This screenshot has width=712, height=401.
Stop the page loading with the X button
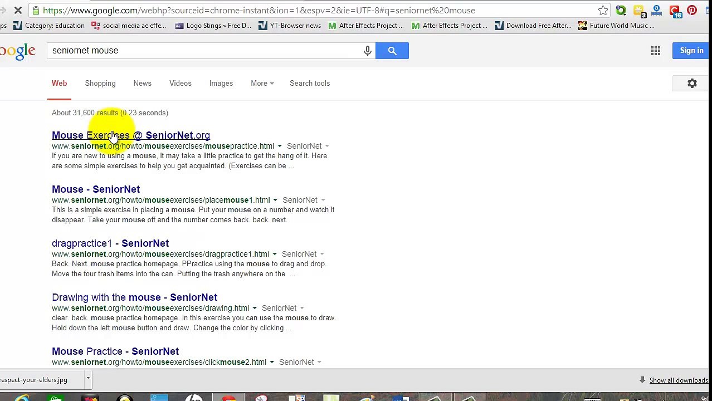pyautogui.click(x=18, y=10)
